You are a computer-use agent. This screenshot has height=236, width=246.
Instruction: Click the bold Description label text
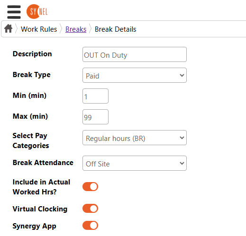32,54
